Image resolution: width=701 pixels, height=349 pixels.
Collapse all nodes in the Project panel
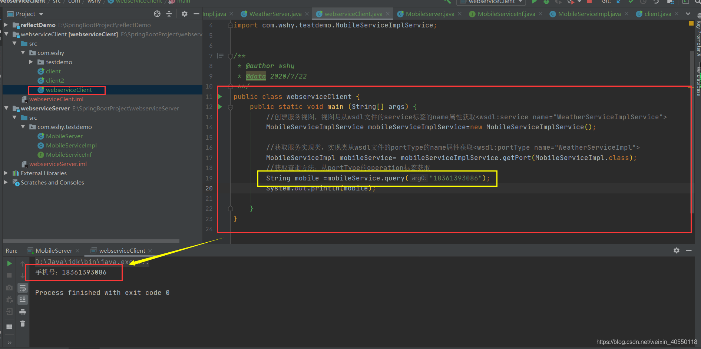(x=169, y=14)
